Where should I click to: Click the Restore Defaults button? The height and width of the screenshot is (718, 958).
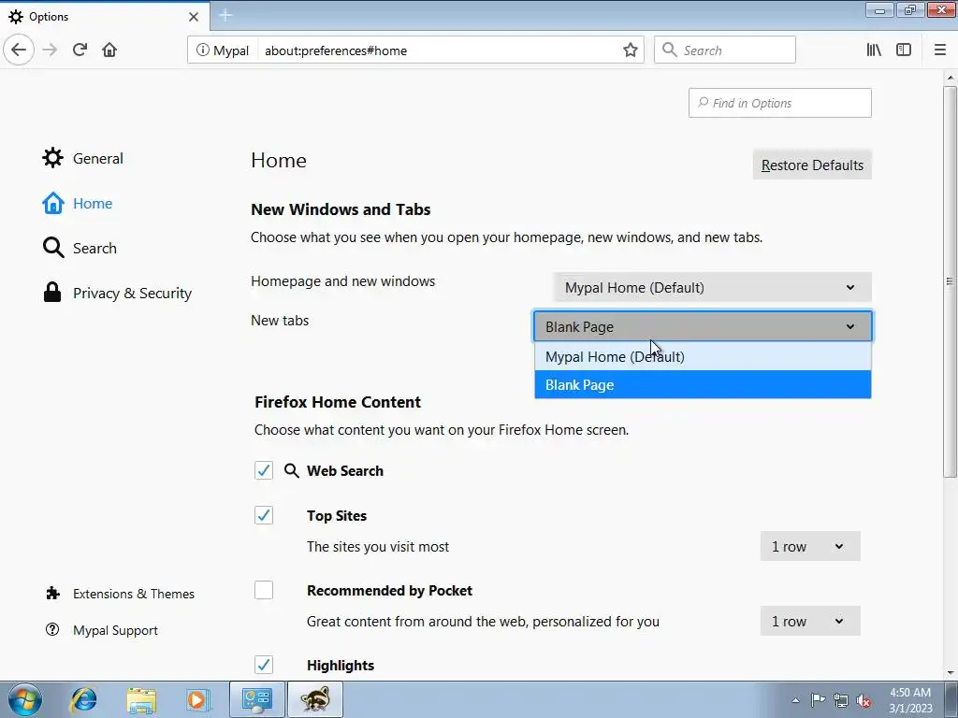point(812,165)
